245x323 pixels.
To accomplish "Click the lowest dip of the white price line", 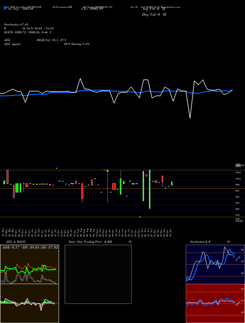I will click(190, 118).
